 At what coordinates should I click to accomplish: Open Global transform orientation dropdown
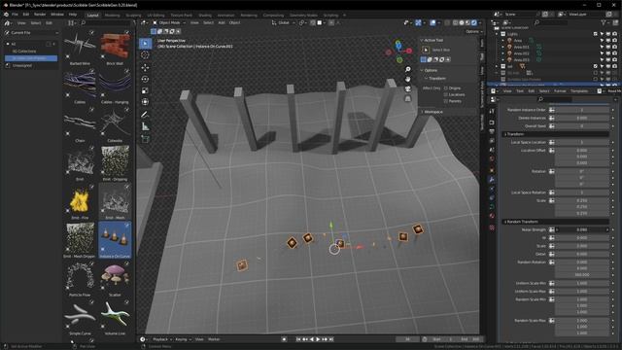coord(283,23)
